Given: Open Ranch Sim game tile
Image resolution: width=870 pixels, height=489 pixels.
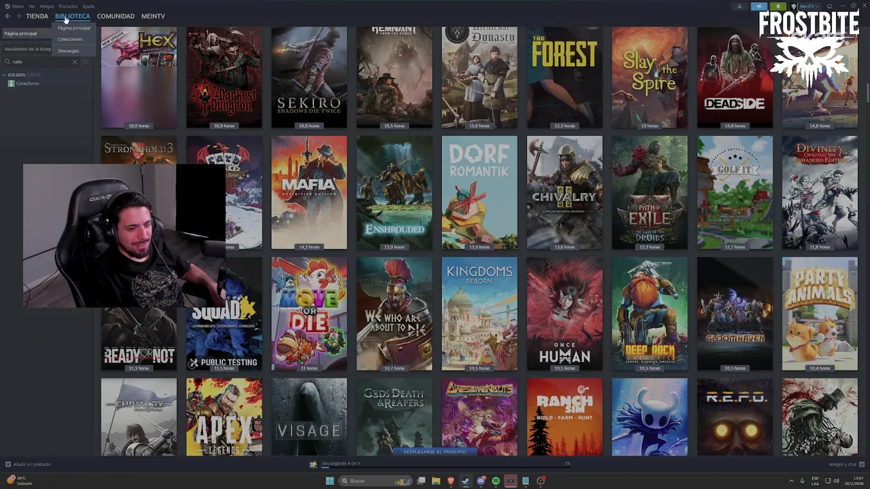Looking at the screenshot, I should [565, 417].
